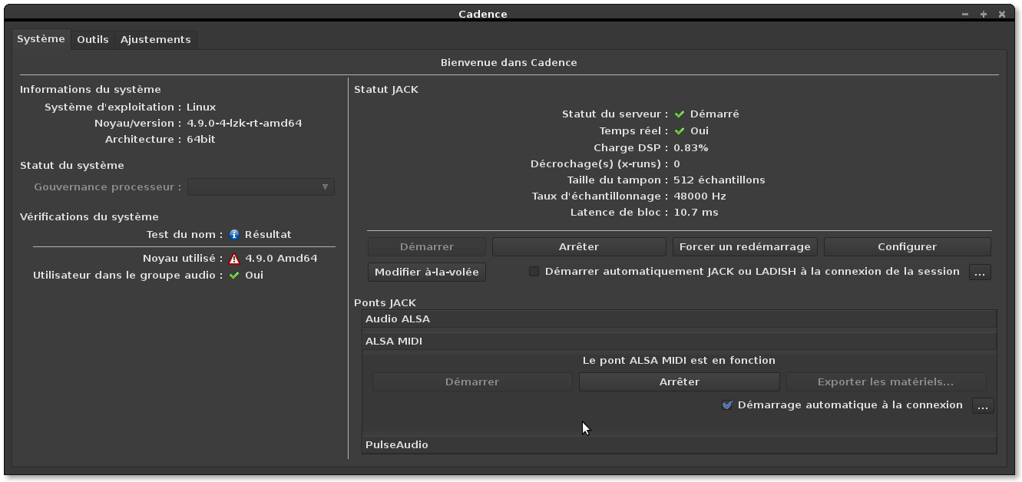Click the green check for groupe audio
The height and width of the screenshot is (482, 1022).
click(234, 276)
